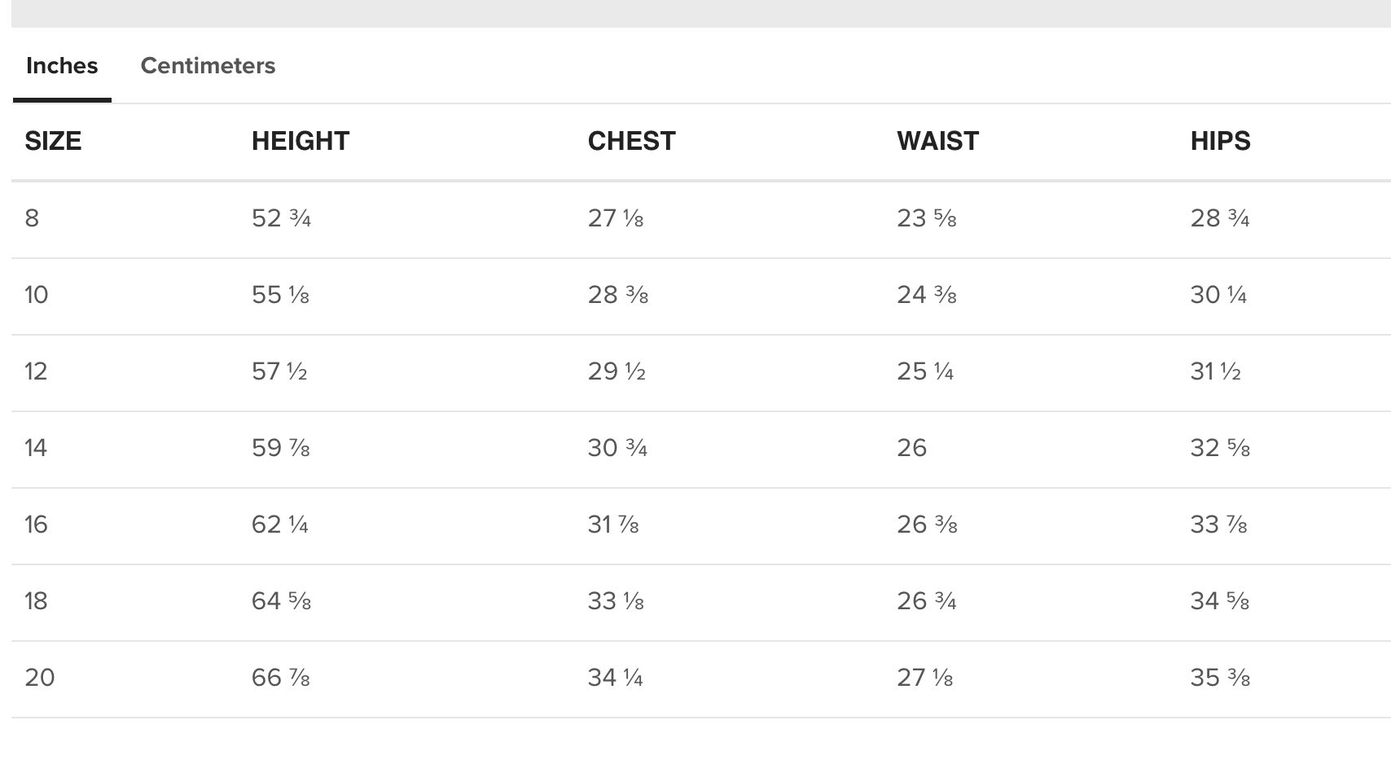Select size 14 row label
1391x764 pixels.
click(x=37, y=448)
